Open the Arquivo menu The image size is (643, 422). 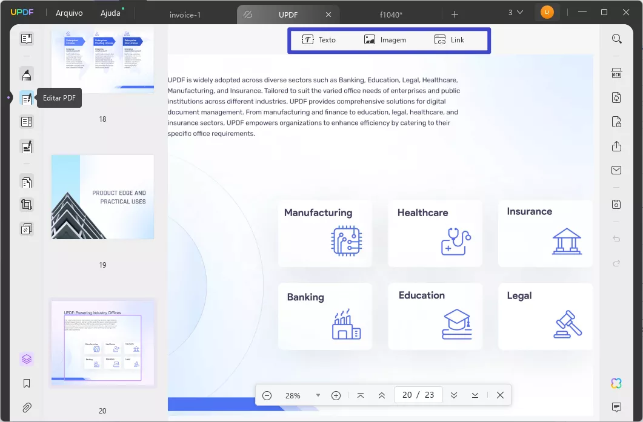point(69,13)
